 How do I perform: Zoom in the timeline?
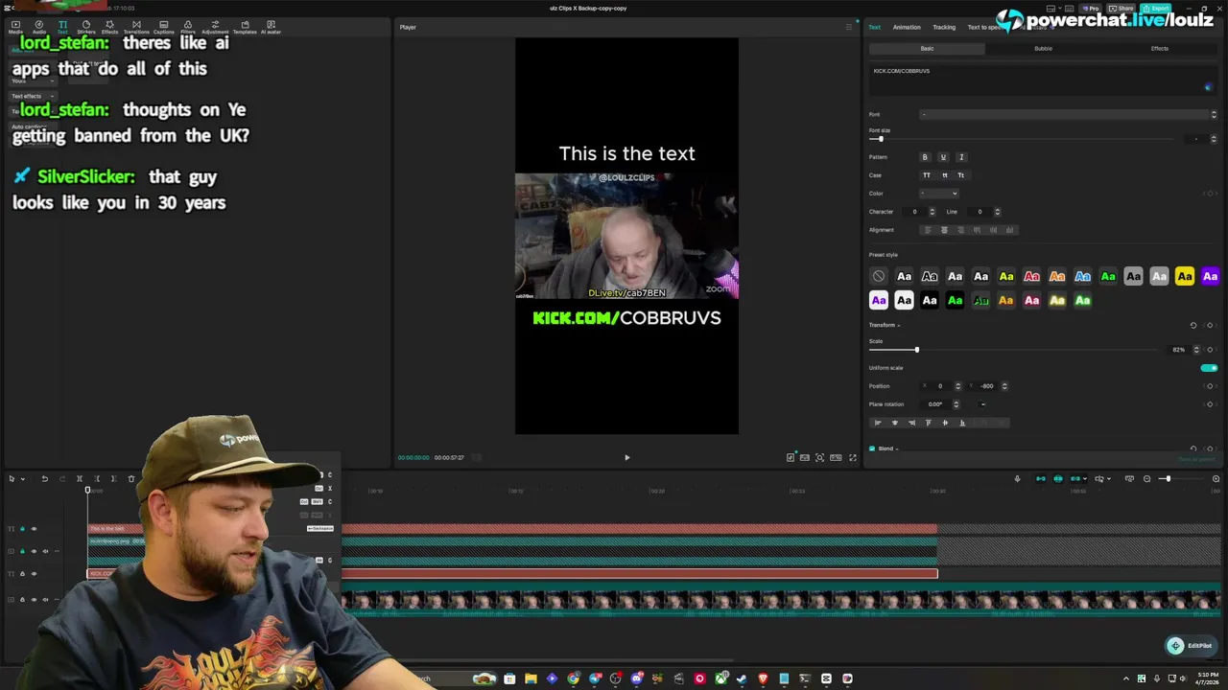click(x=1216, y=479)
